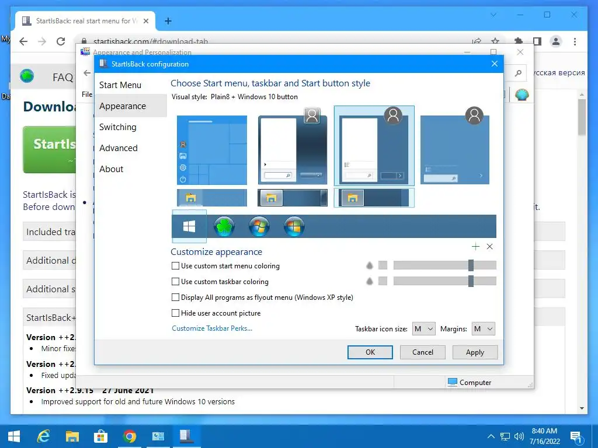Image resolution: width=598 pixels, height=448 pixels.
Task: Open the Windows Start button
Action: click(14, 436)
